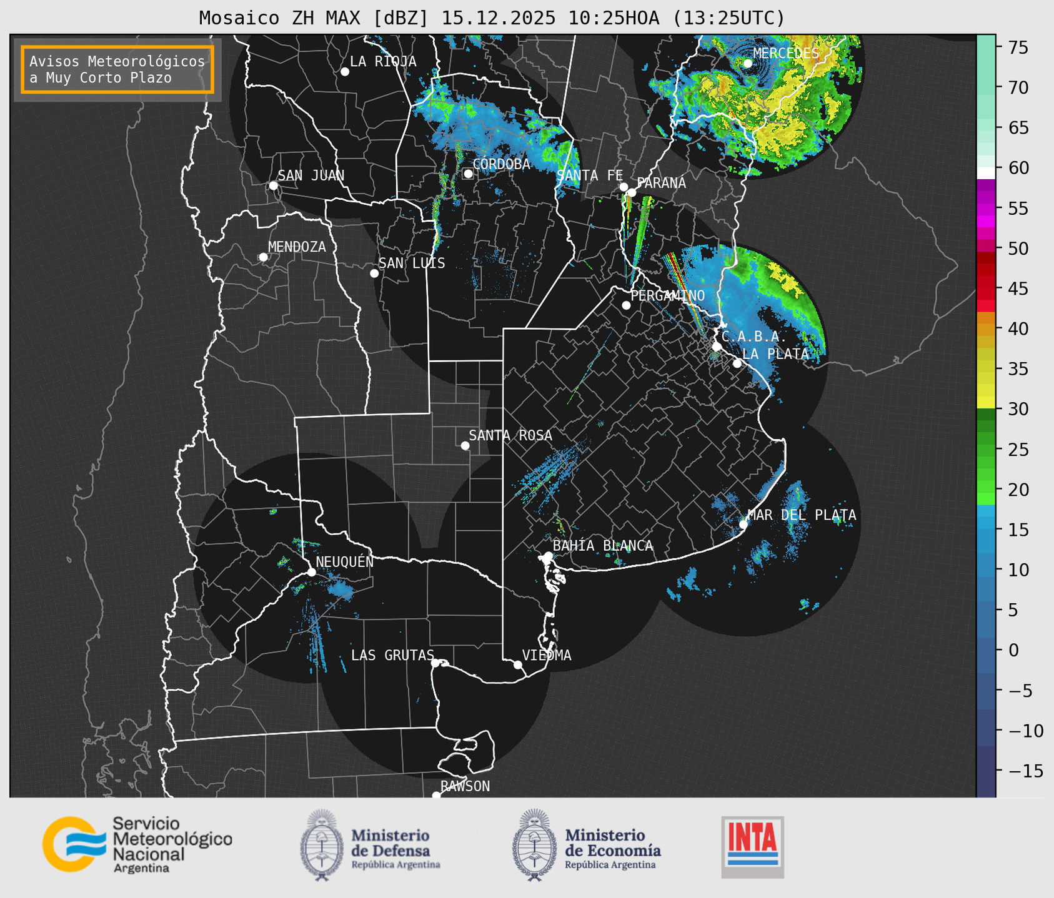The height and width of the screenshot is (898, 1054).
Task: Click the LAS GRUTAS marker dot
Action: (435, 663)
